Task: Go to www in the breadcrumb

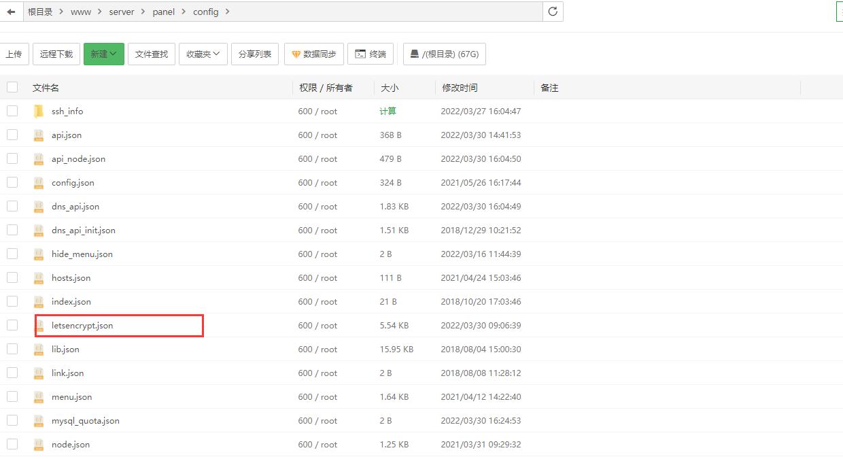Action: [80, 12]
